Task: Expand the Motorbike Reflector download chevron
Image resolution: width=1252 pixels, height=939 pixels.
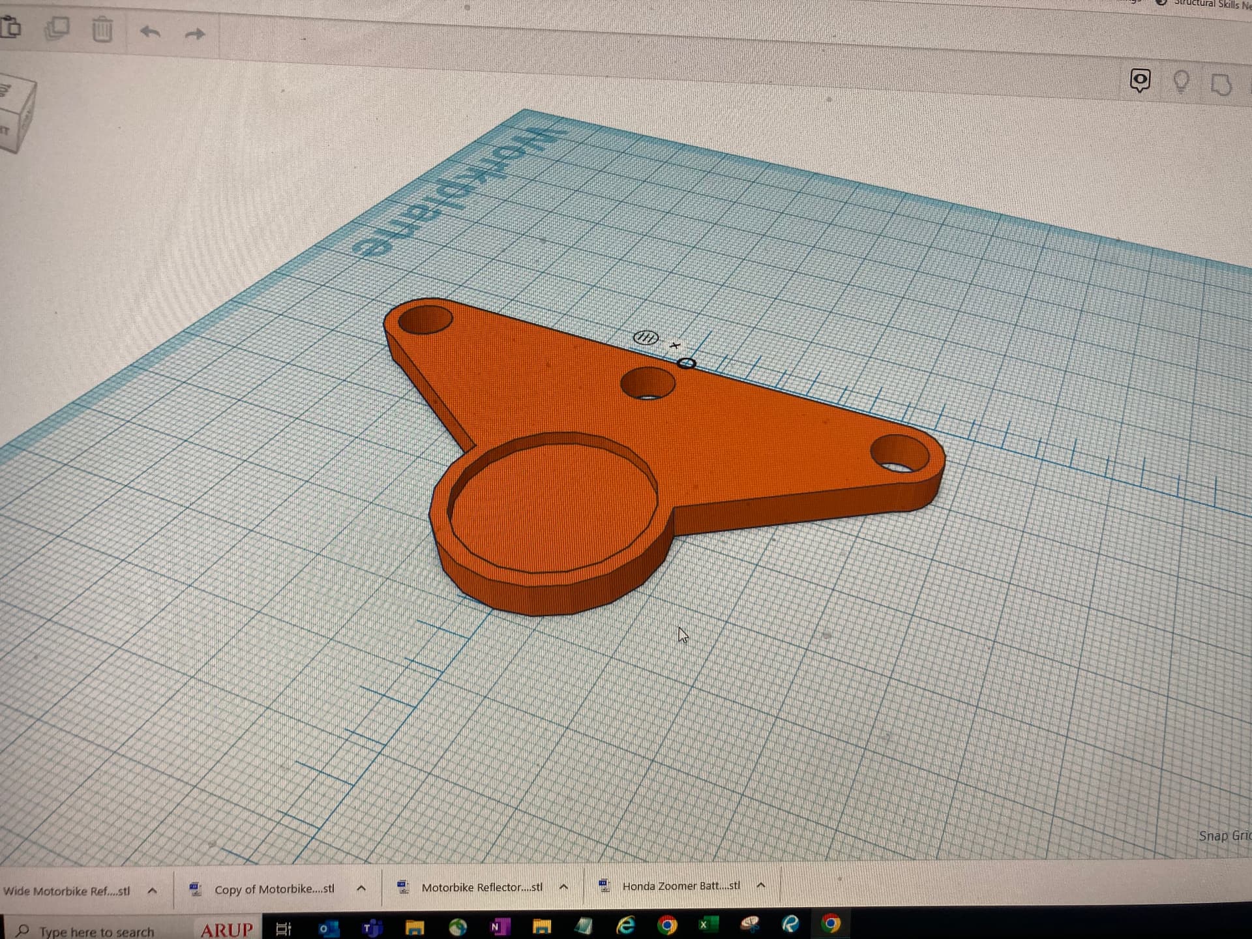Action: tap(564, 887)
